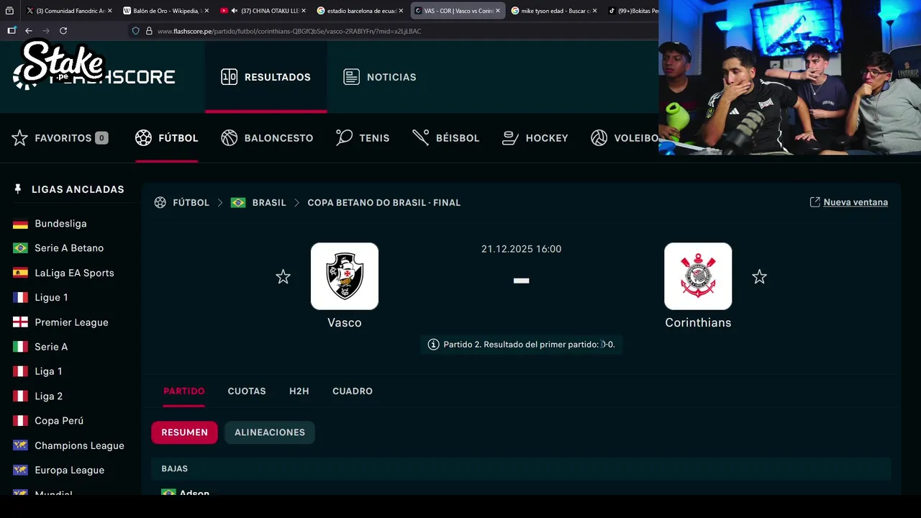Screen dimensions: 921x518
Task: Select the Fútbol sport tab
Action: click(166, 138)
